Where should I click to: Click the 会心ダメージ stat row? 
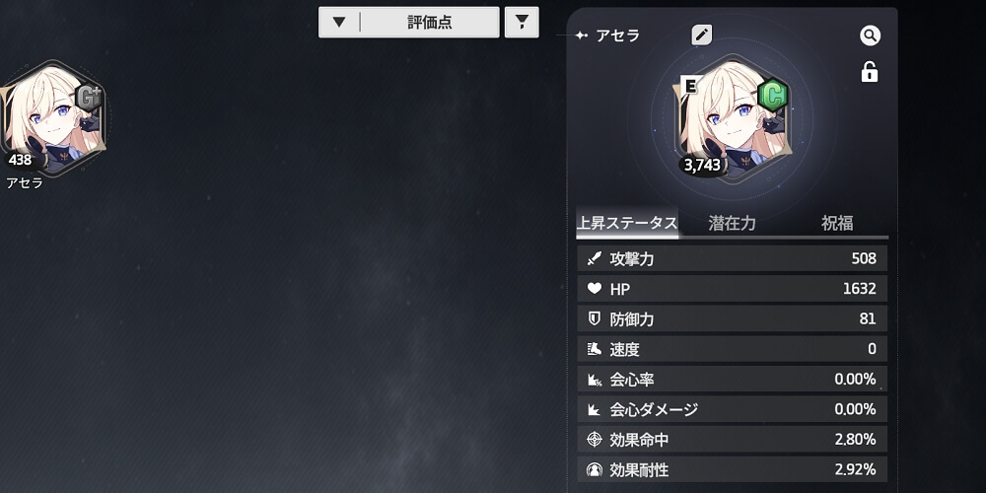click(x=732, y=409)
